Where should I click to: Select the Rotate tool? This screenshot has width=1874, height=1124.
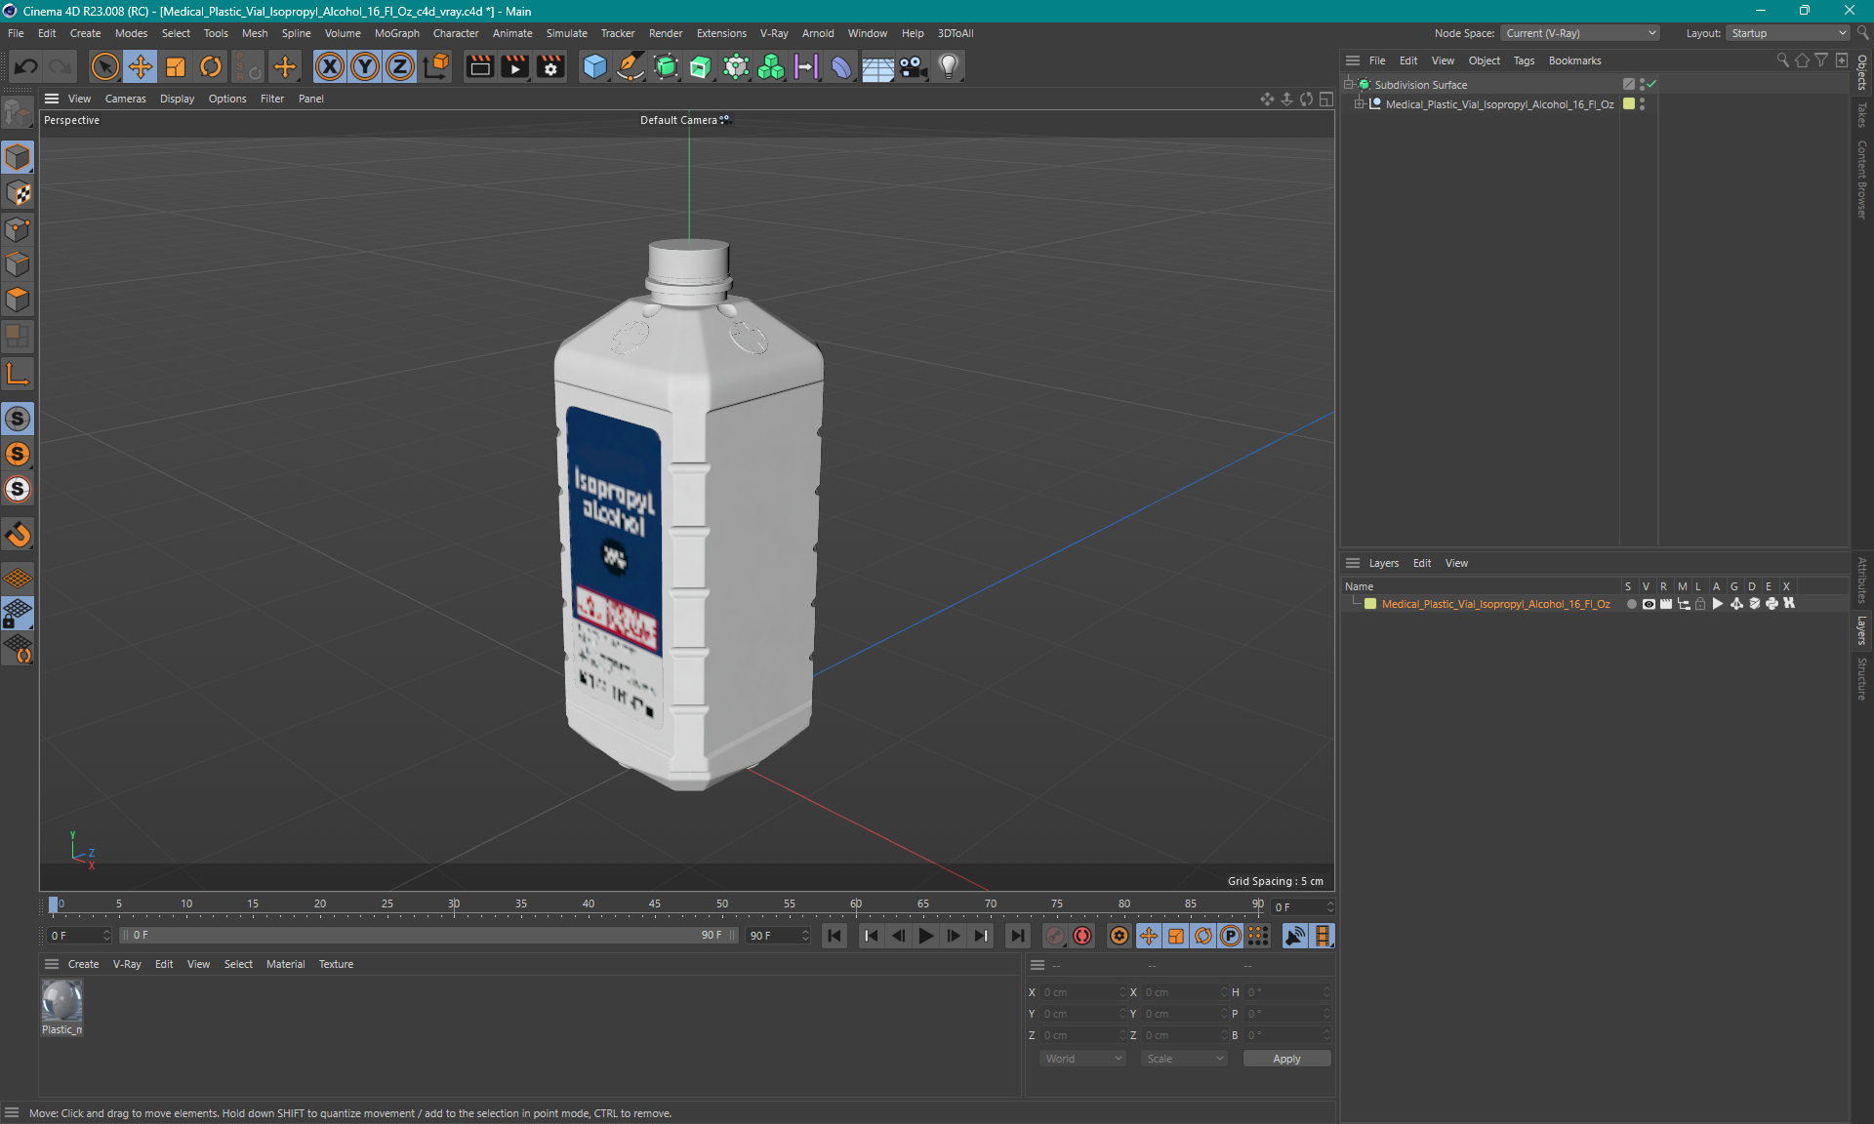pyautogui.click(x=211, y=66)
